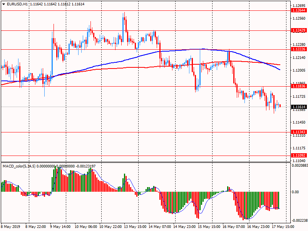
Task: Click the 1.11092 lowest red level label
Action: pyautogui.click(x=299, y=156)
